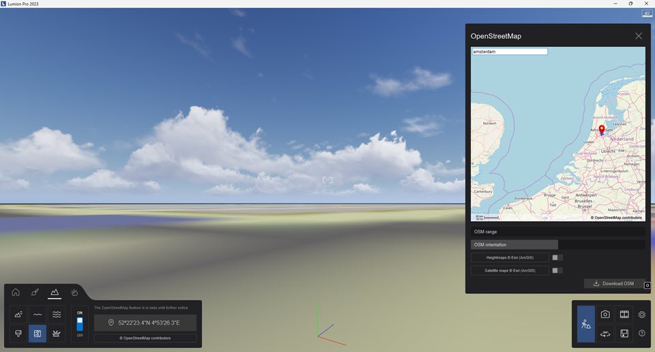Open the Help question mark icon

point(642,333)
